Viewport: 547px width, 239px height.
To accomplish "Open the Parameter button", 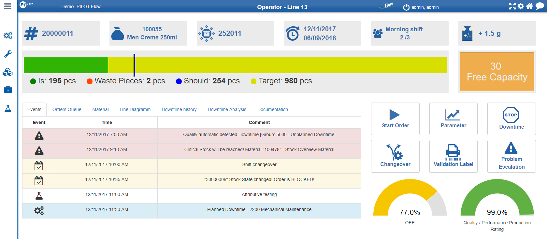I will click(453, 119).
